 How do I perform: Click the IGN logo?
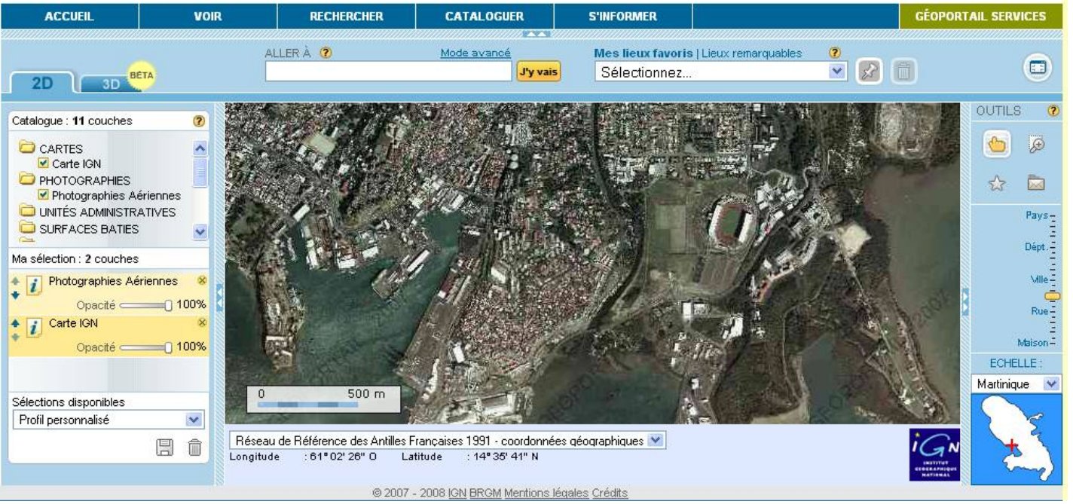click(x=934, y=454)
